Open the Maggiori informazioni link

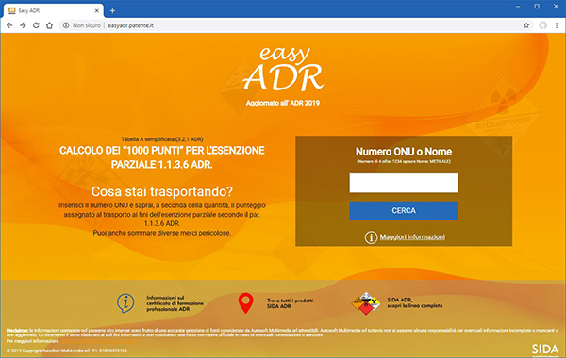[412, 236]
